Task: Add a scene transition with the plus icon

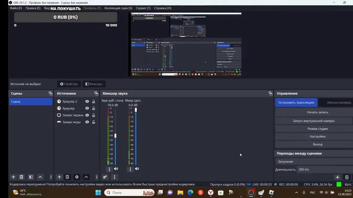Action: click(337, 177)
